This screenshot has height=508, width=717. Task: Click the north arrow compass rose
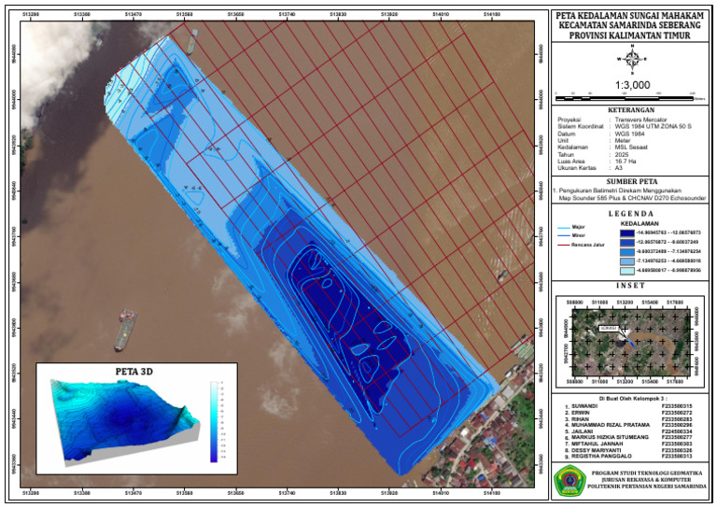632,60
